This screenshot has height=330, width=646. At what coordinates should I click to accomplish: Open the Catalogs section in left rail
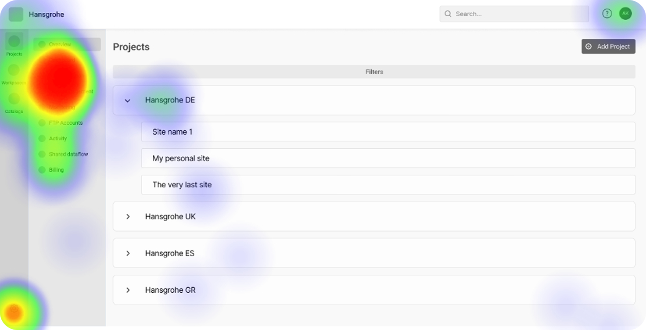14,103
